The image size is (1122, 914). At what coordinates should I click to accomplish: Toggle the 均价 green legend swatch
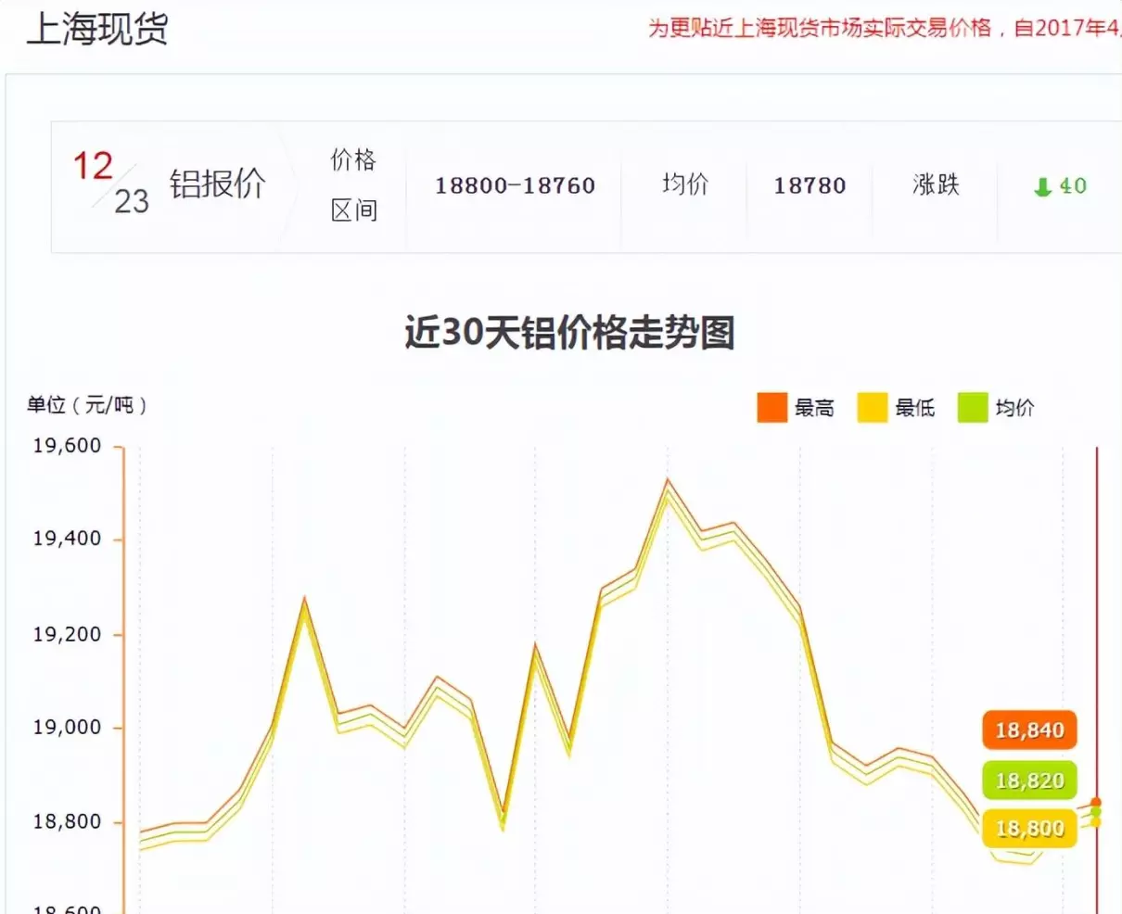[x=973, y=407]
